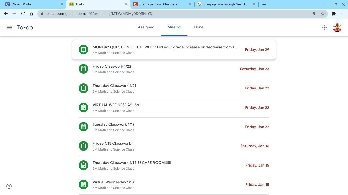Open the browser extensions puzzle icon
Screen dimensions: 348x195
333,14
